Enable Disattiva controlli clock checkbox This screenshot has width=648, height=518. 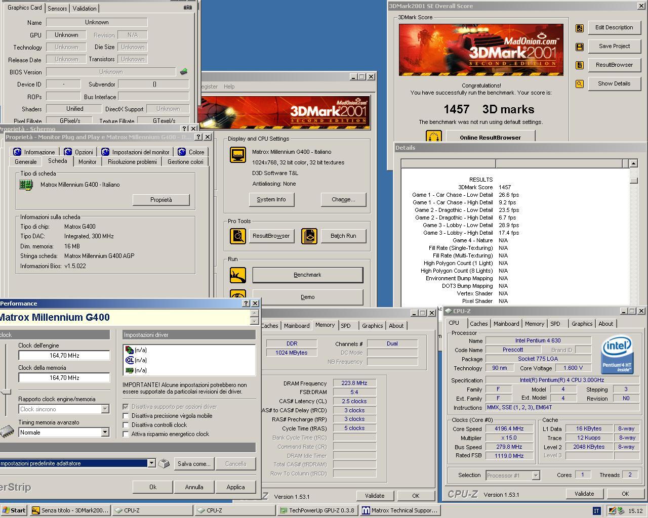click(x=126, y=425)
